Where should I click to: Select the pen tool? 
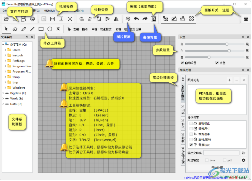(x=24, y=29)
